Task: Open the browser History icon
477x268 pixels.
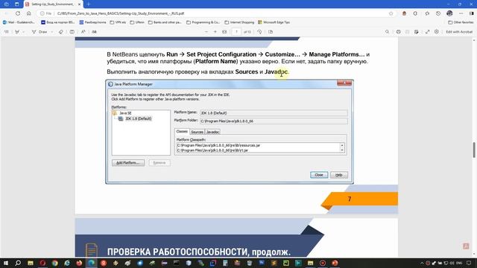Action: (x=438, y=13)
